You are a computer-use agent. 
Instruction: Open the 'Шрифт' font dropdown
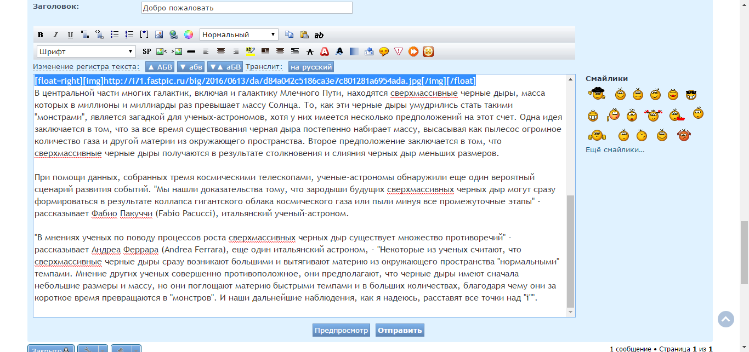86,51
